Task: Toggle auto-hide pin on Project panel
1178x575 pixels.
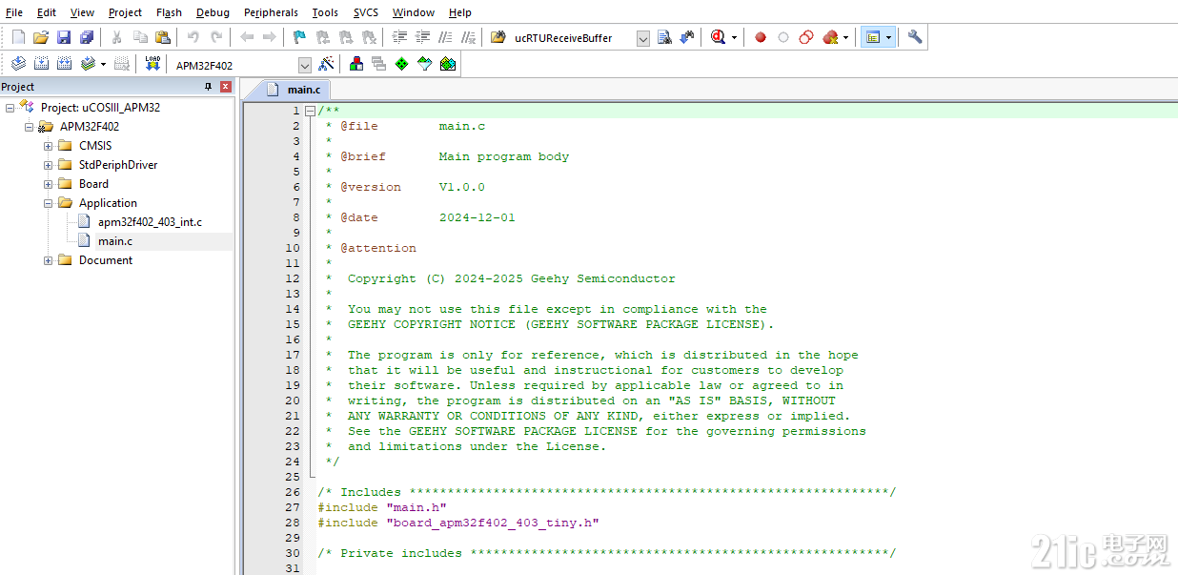Action: coord(209,87)
